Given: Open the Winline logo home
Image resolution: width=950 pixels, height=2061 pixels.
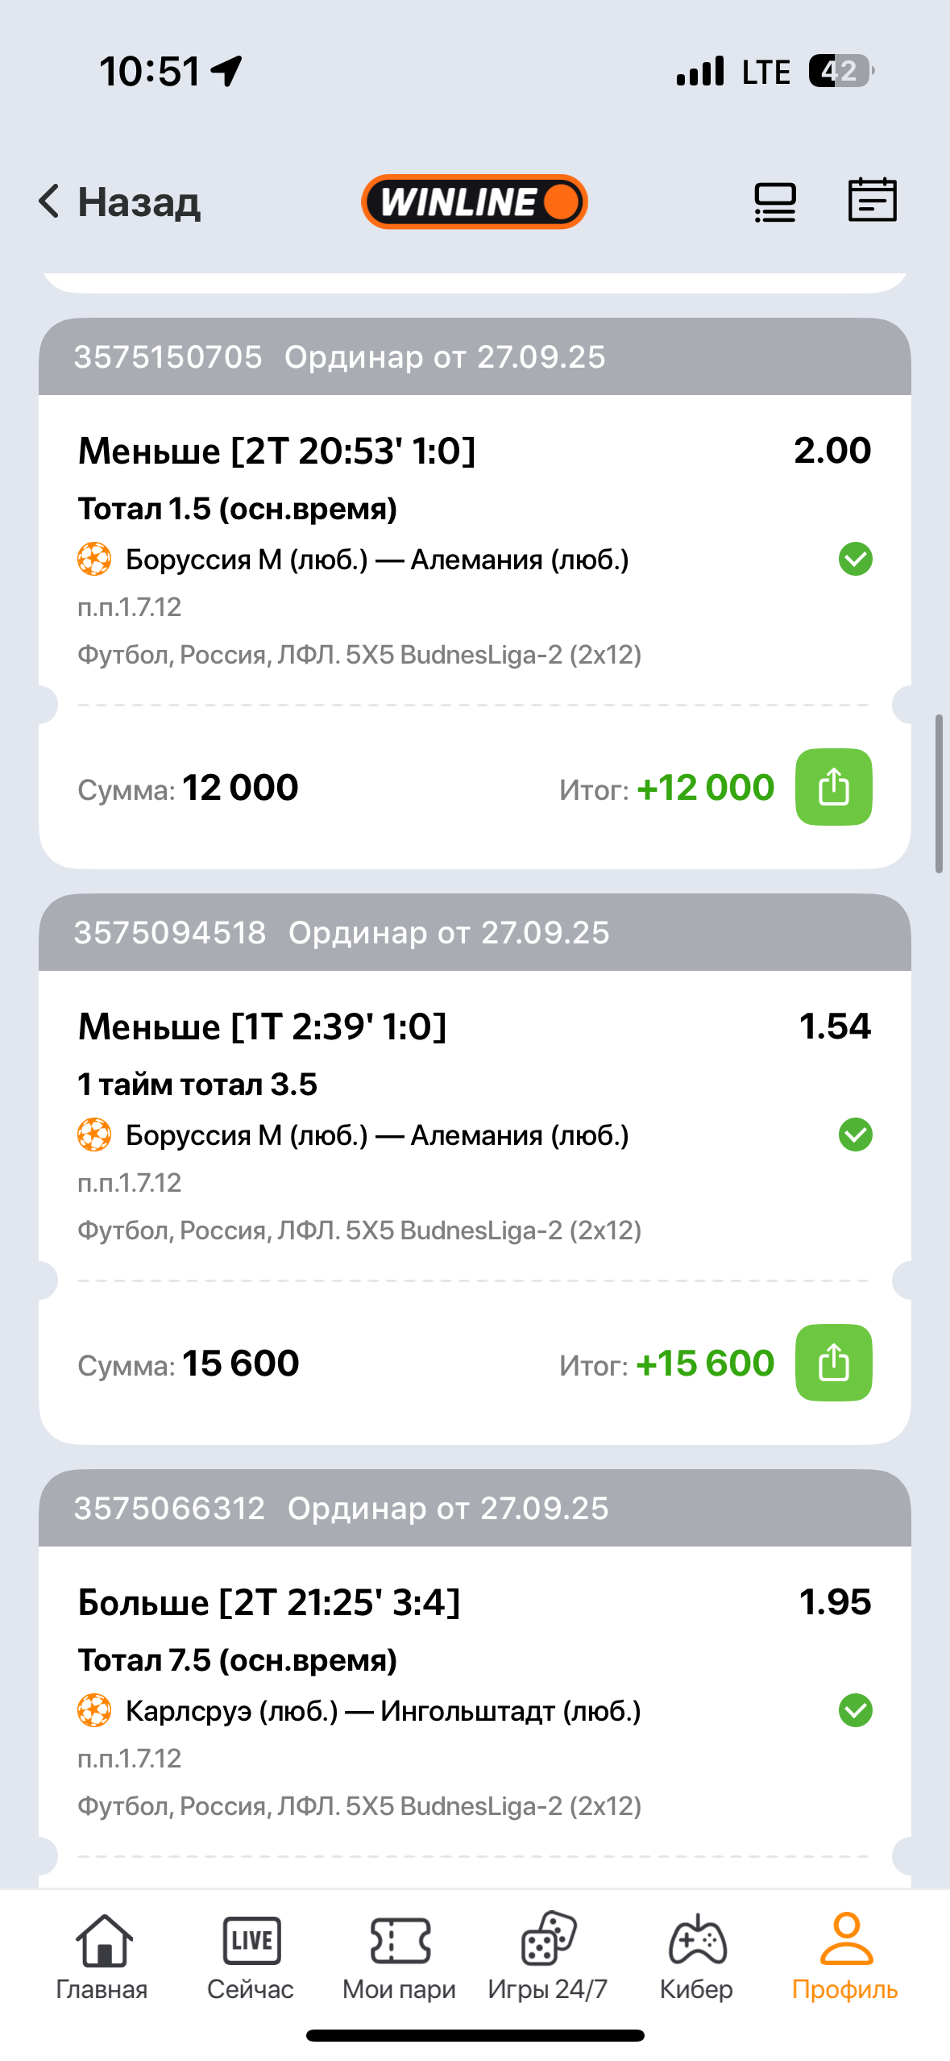Looking at the screenshot, I should coord(474,202).
